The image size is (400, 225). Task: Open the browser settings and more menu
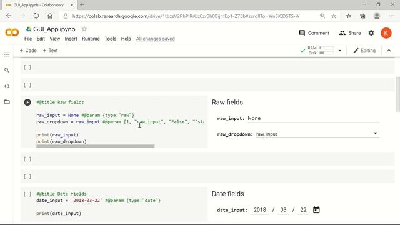tap(391, 16)
